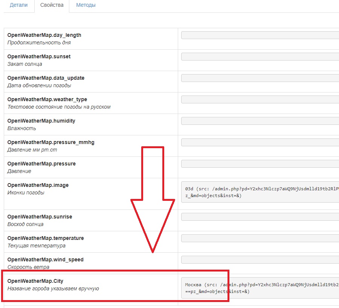
Task: Click the temperature value field
Action: (260, 238)
